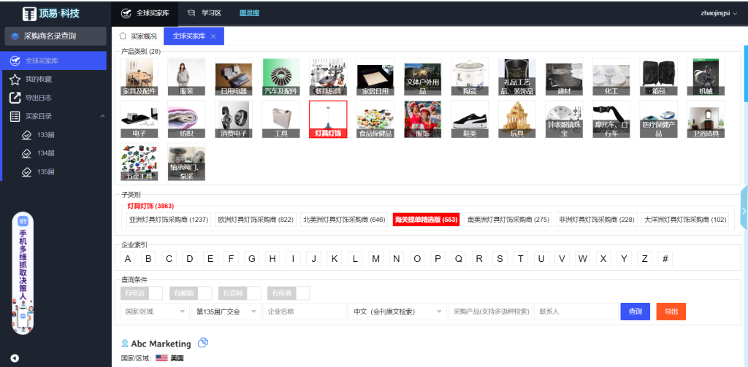Click the orange 导出 button
Image resolution: width=748 pixels, height=367 pixels.
671,312
